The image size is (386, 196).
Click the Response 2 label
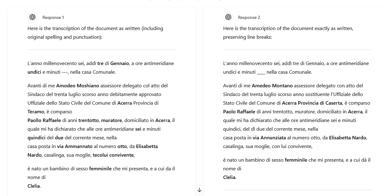coord(249,17)
